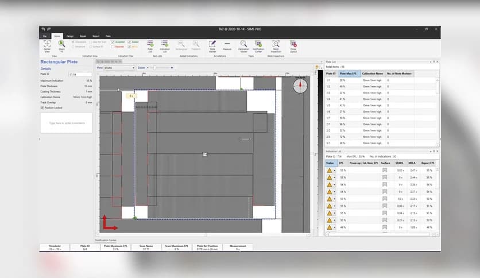The height and width of the screenshot is (278, 480).
Task: Open the Zoom dropdown arrow
Action: point(147,68)
